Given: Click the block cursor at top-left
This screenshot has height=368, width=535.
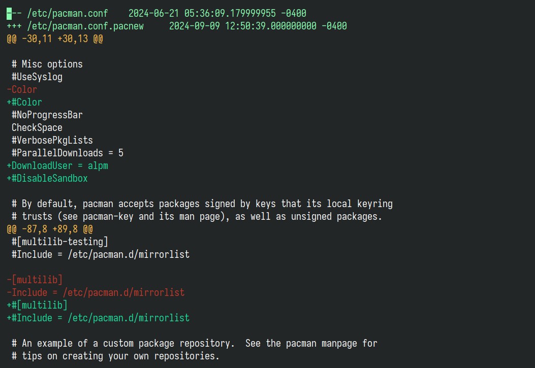Looking at the screenshot, I should [x=9, y=13].
